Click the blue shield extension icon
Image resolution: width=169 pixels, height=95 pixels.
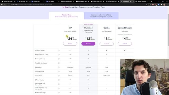tap(158, 5)
